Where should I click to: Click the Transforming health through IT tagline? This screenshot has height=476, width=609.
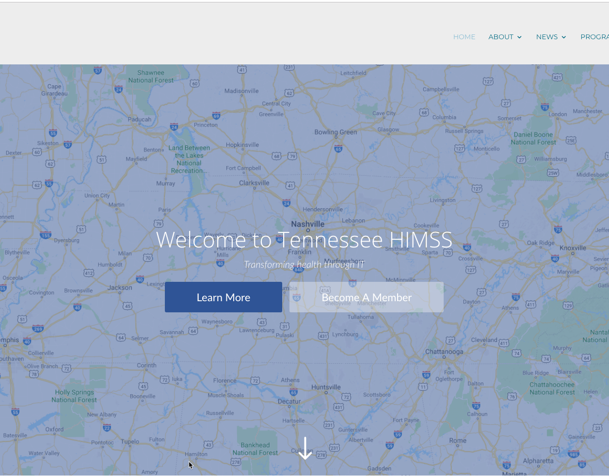pos(304,264)
